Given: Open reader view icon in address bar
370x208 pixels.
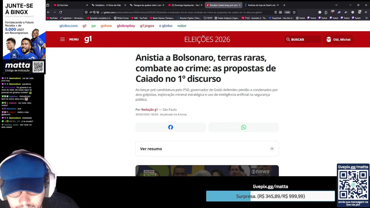Looking at the screenshot, I should 275,12.
